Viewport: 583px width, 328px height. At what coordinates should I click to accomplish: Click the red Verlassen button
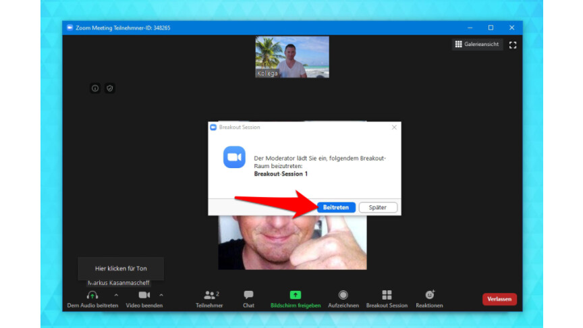click(499, 299)
